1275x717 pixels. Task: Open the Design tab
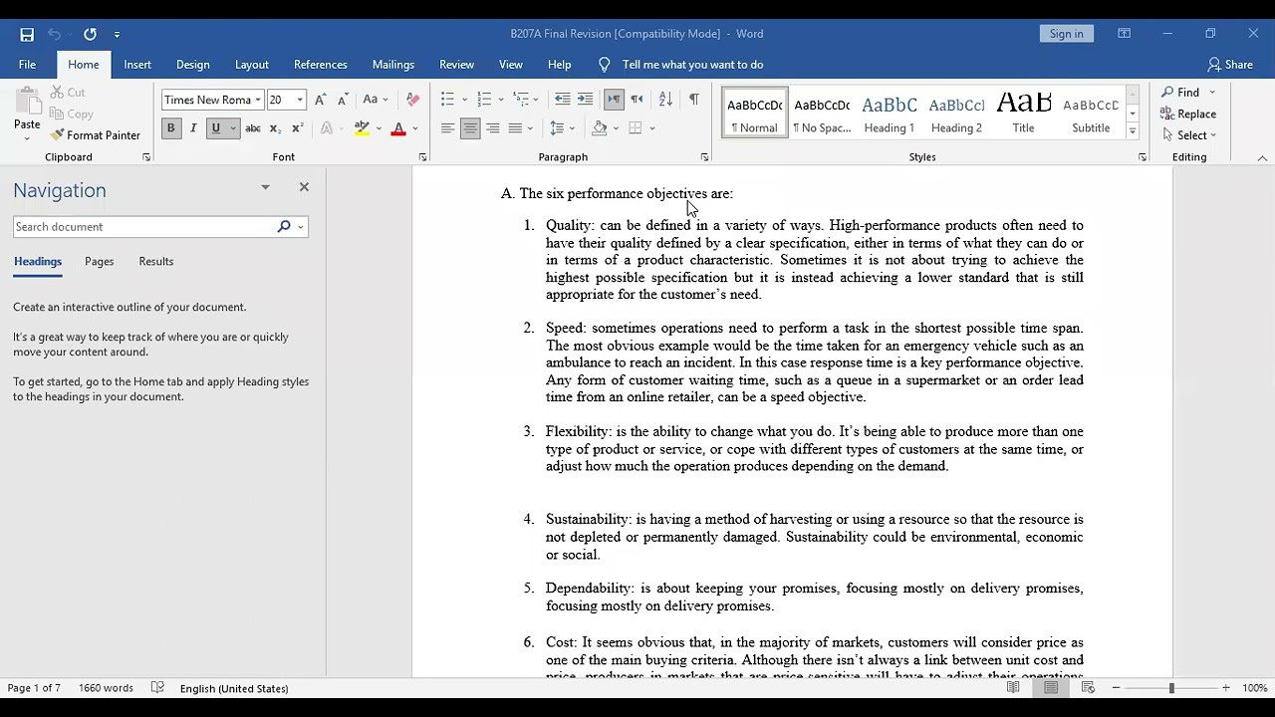[193, 65]
